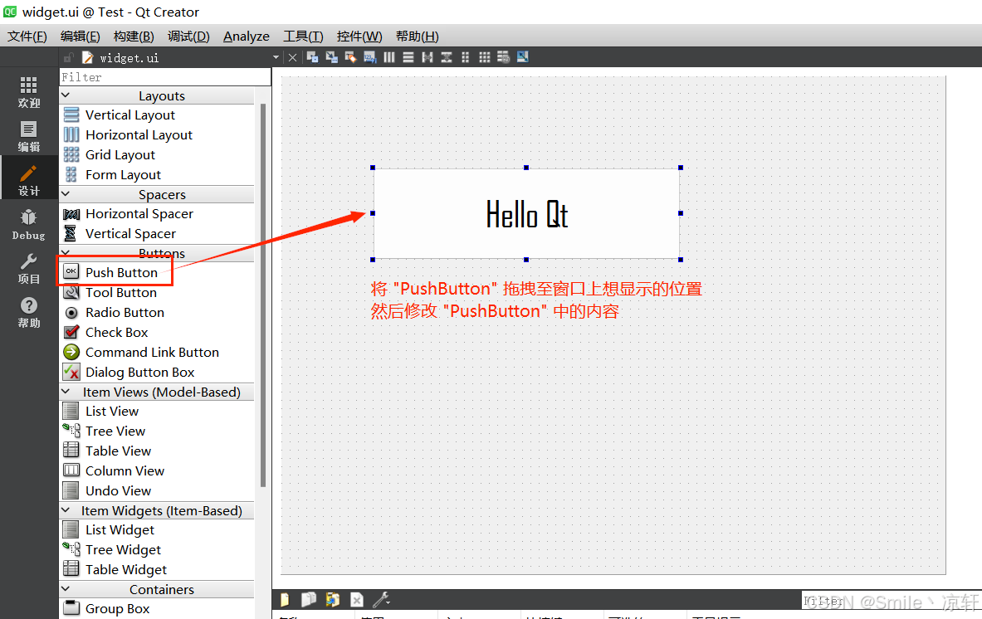Click Lay Out Horizontally in Splitter icon

tap(427, 57)
